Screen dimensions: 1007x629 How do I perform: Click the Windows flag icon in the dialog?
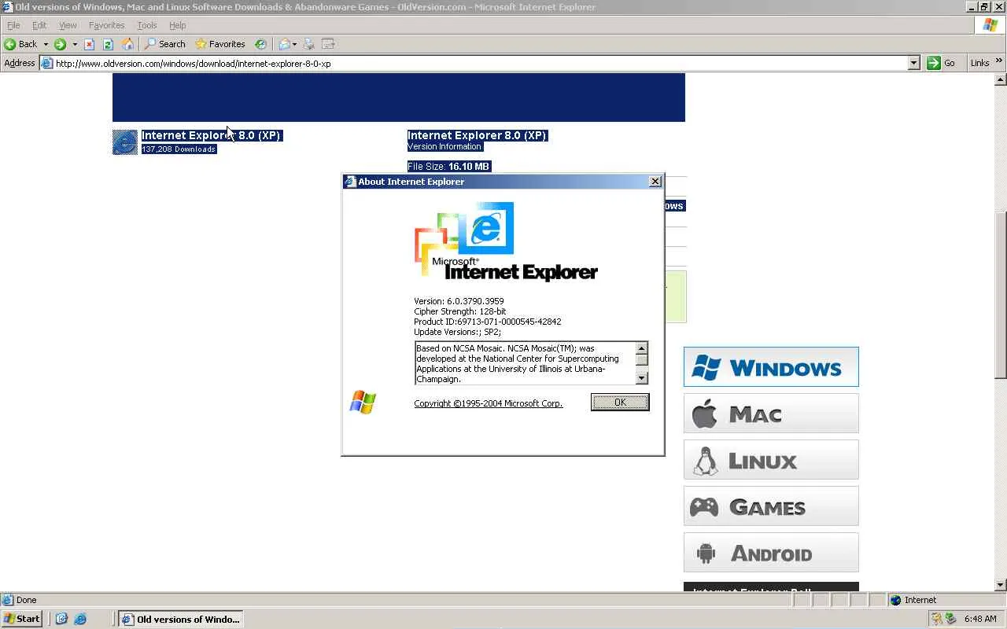[363, 402]
